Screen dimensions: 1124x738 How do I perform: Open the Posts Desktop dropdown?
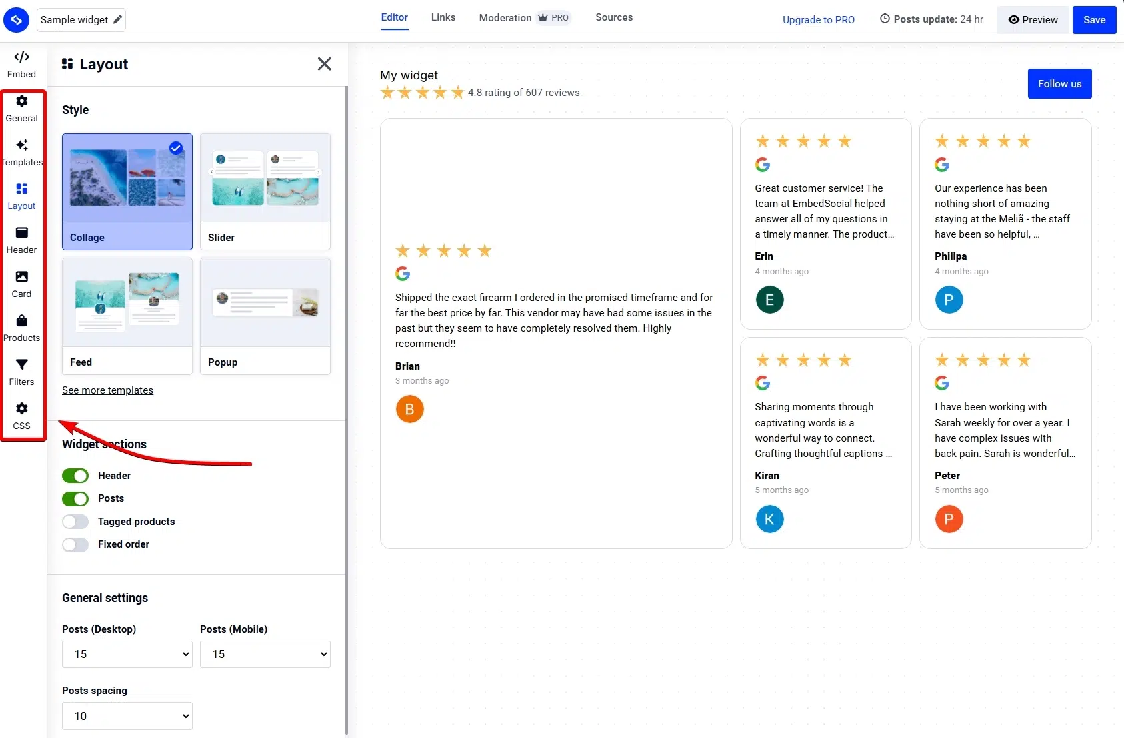pyautogui.click(x=127, y=654)
